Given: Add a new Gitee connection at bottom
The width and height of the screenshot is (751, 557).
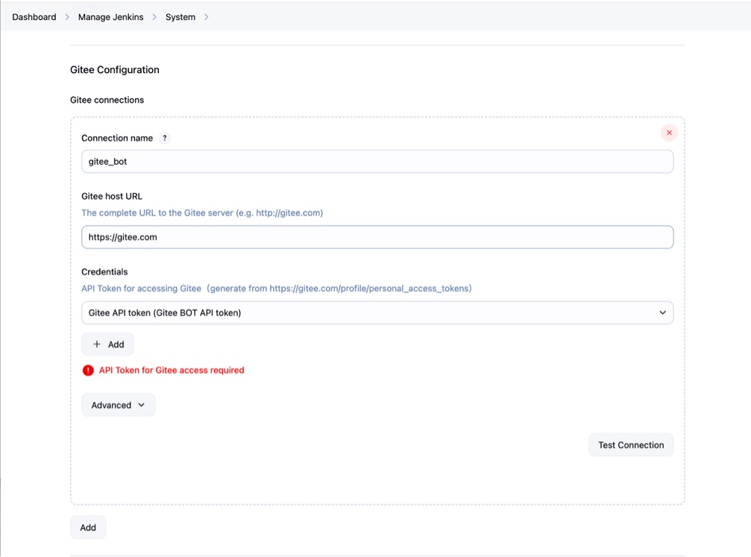Looking at the screenshot, I should tap(88, 527).
